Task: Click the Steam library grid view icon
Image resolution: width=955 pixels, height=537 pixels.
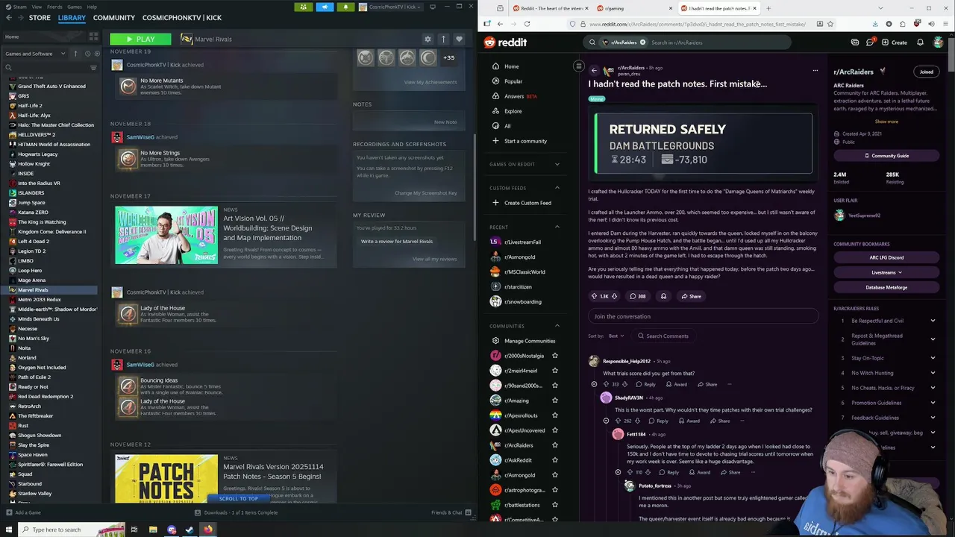Action: [x=93, y=37]
